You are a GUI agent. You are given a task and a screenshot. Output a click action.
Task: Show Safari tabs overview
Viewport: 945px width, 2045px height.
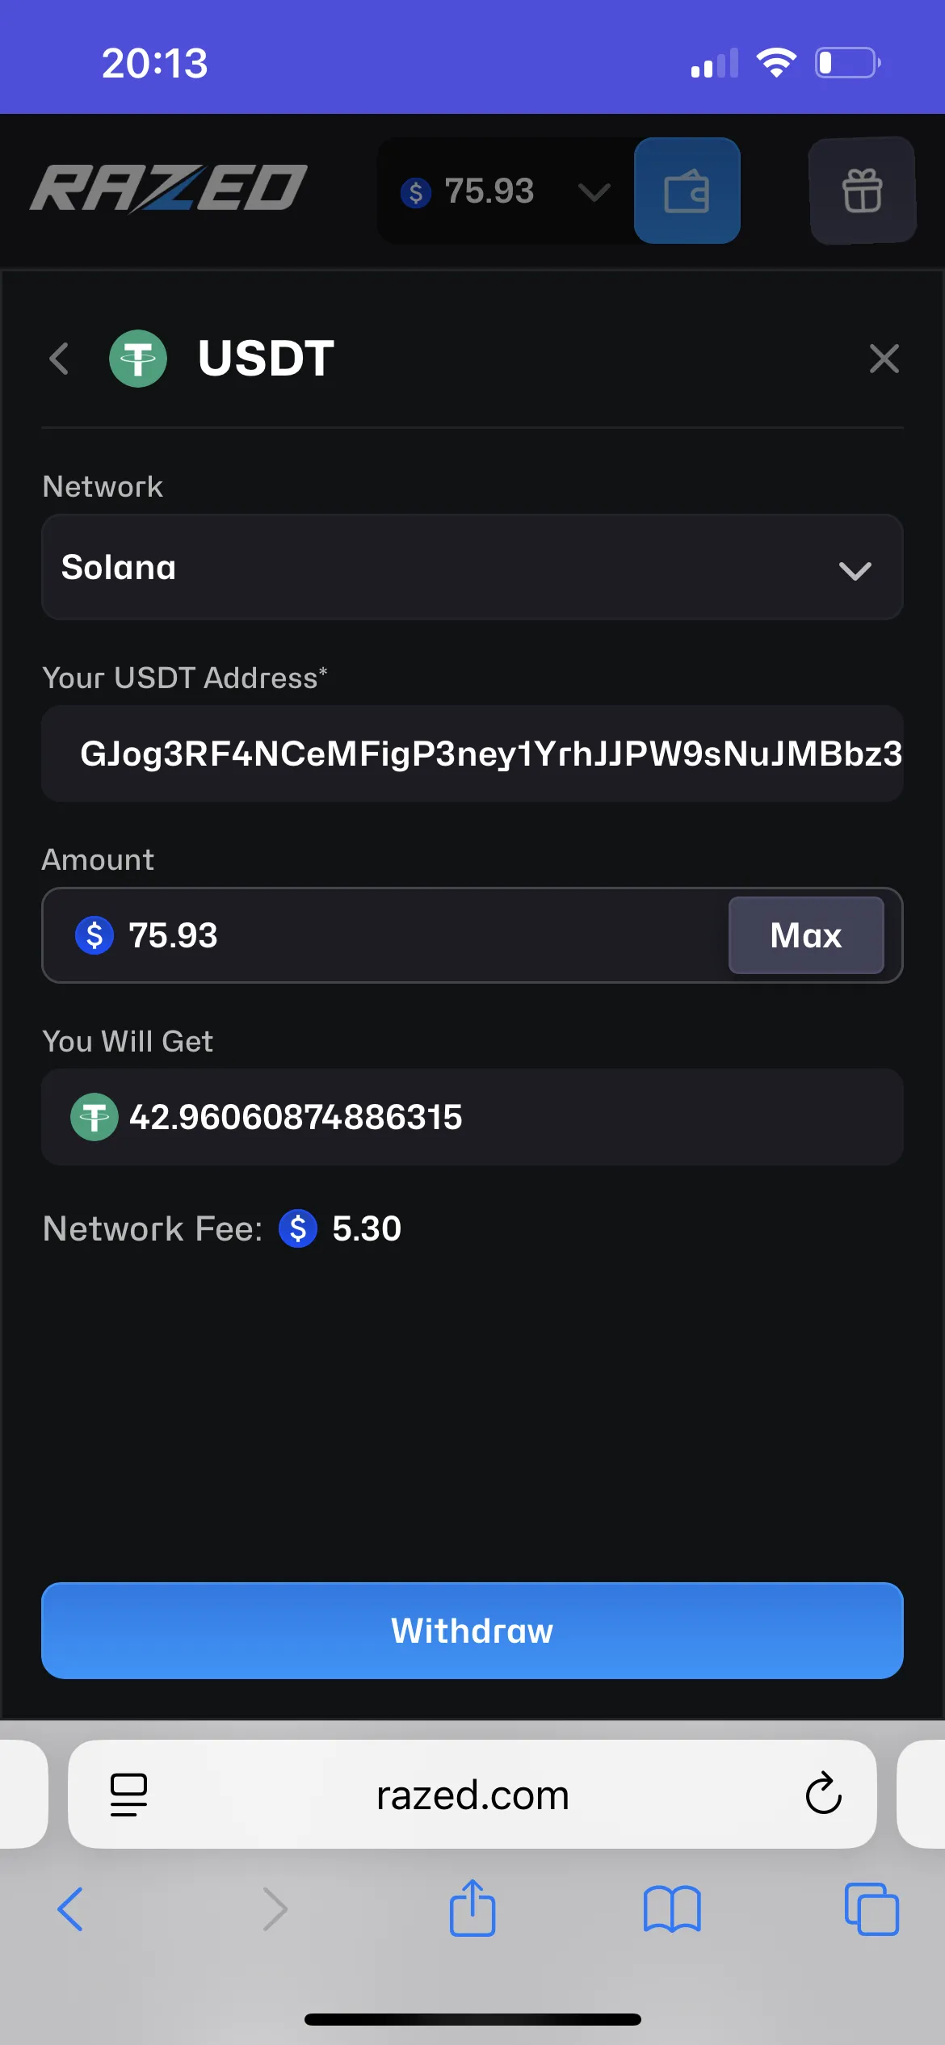tap(871, 1909)
